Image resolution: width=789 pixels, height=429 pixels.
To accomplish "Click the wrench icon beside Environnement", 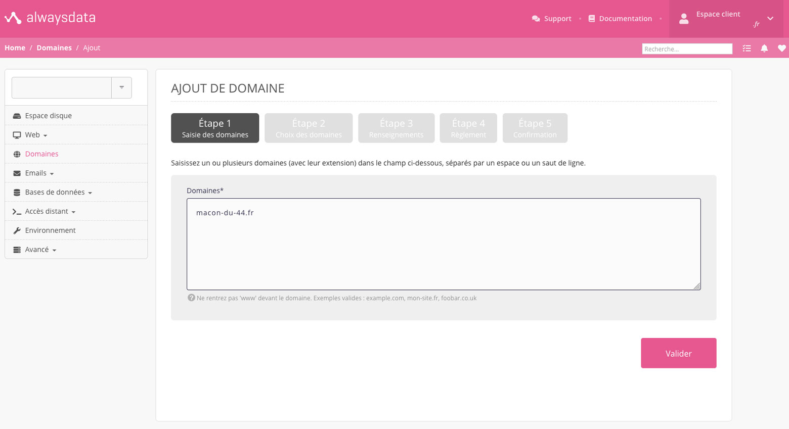I will pos(17,230).
